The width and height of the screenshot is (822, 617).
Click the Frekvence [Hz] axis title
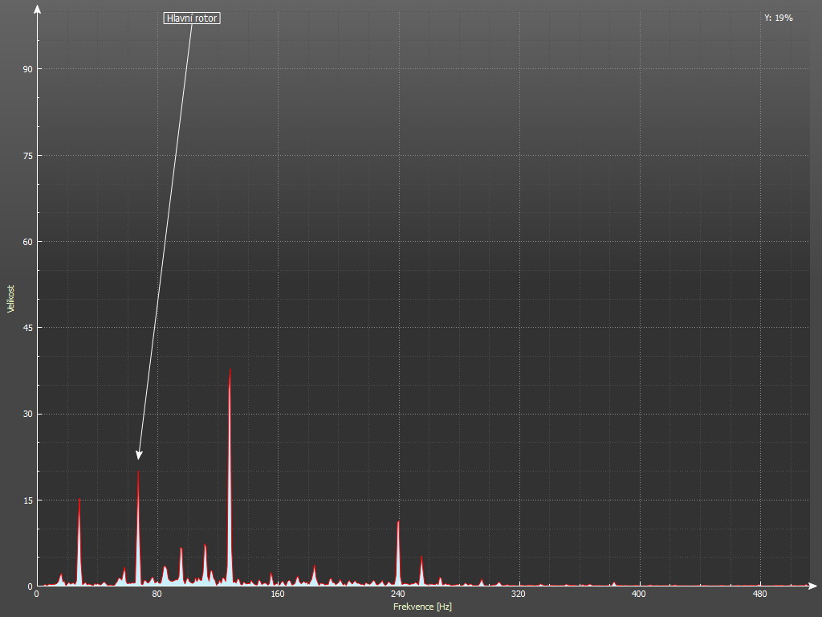[x=422, y=607]
